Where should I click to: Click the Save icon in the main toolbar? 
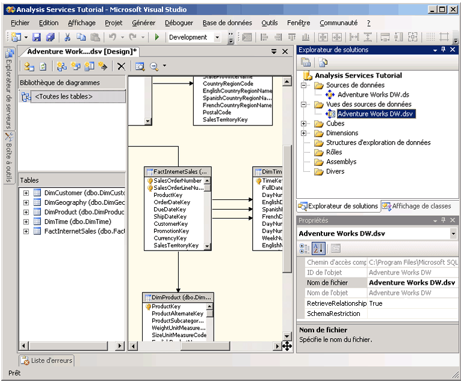point(37,37)
